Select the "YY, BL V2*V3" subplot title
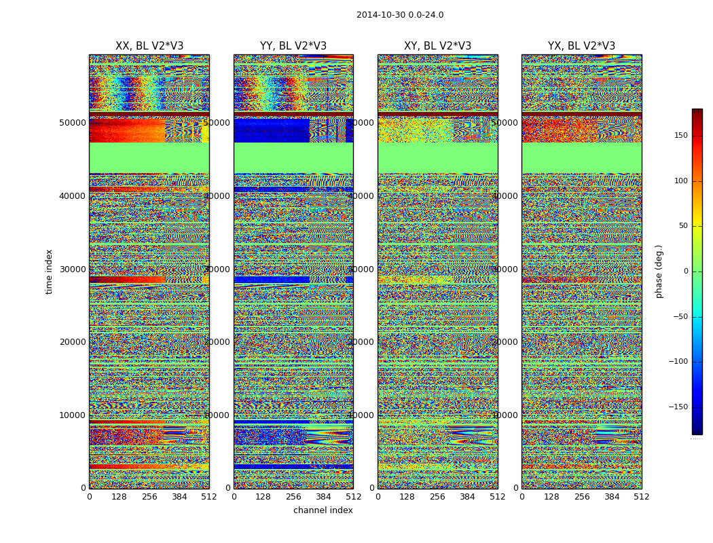 [293, 46]
